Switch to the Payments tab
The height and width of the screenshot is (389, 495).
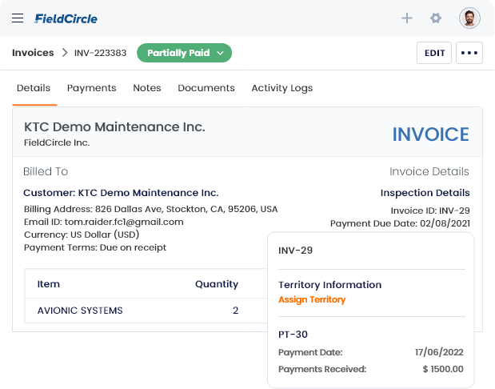[91, 88]
